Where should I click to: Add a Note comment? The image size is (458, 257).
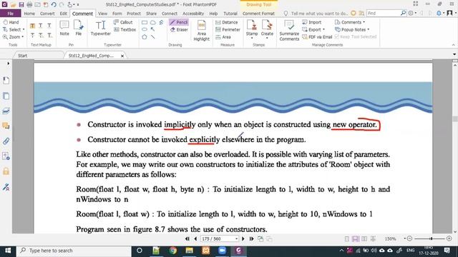[x=64, y=28]
